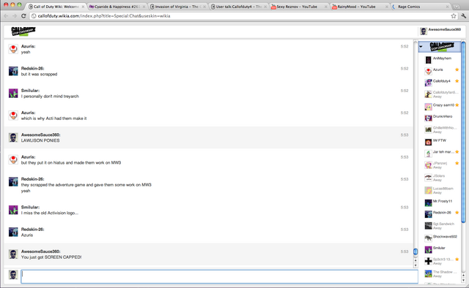The image size is (469, 288).
Task: Click the chat window scrollbar thumb
Action: [416, 251]
